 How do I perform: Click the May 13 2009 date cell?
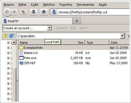(118, 63)
